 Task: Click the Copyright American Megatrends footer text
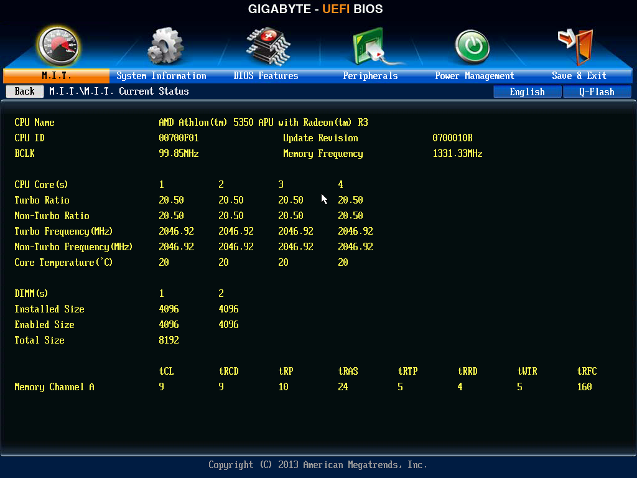(318, 464)
